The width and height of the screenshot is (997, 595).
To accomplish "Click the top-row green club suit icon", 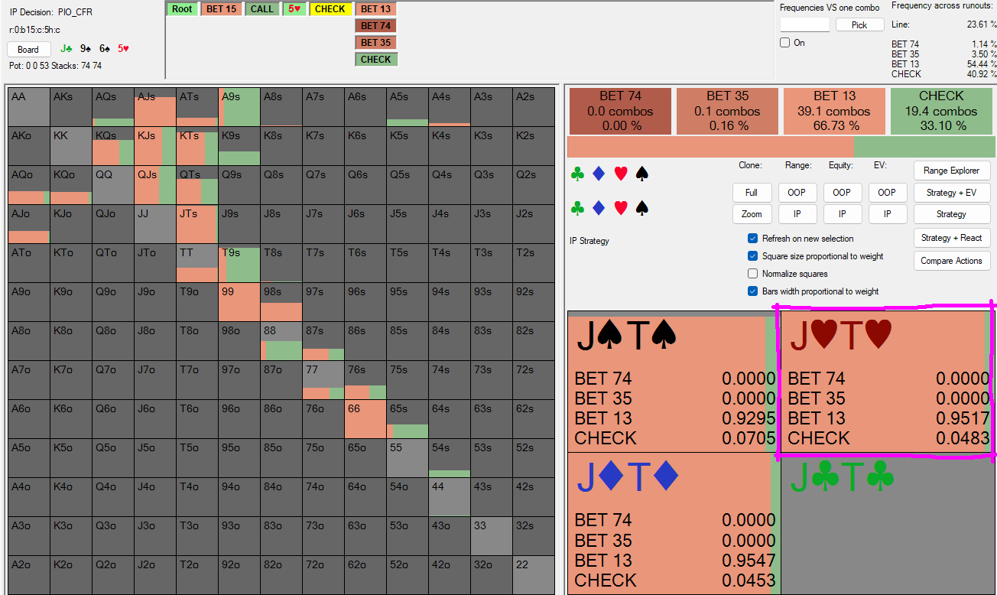I will 578,174.
